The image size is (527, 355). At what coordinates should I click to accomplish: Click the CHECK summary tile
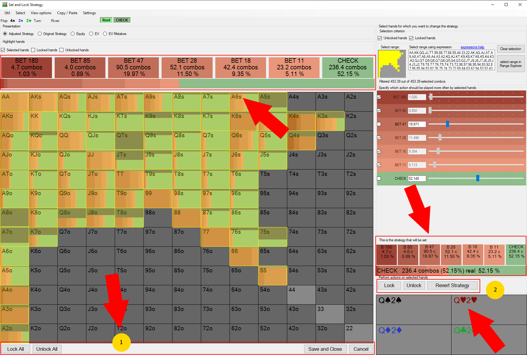[348, 68]
